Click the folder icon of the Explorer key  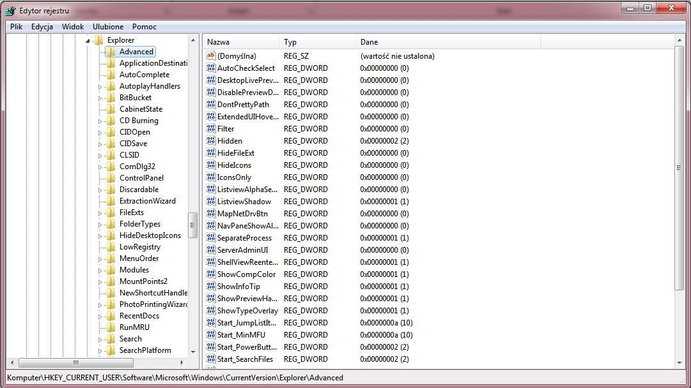[x=98, y=40]
